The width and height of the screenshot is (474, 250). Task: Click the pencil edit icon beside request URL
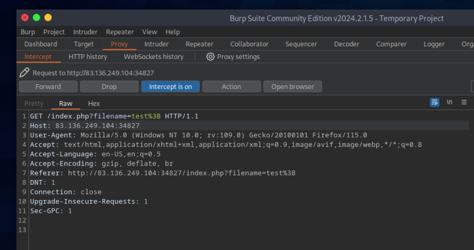(24, 73)
